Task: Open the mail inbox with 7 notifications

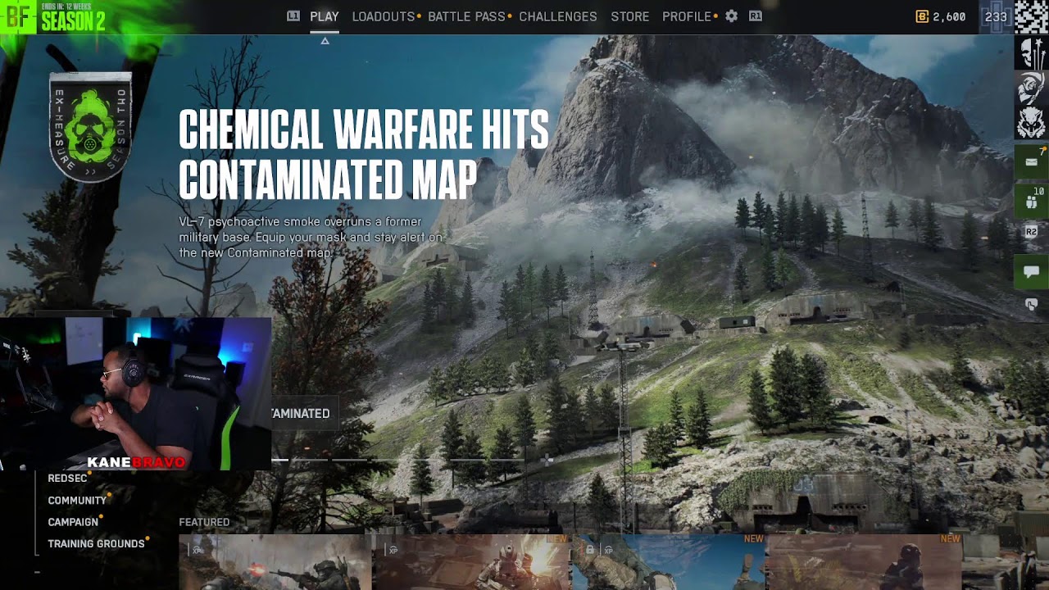Action: [1031, 162]
